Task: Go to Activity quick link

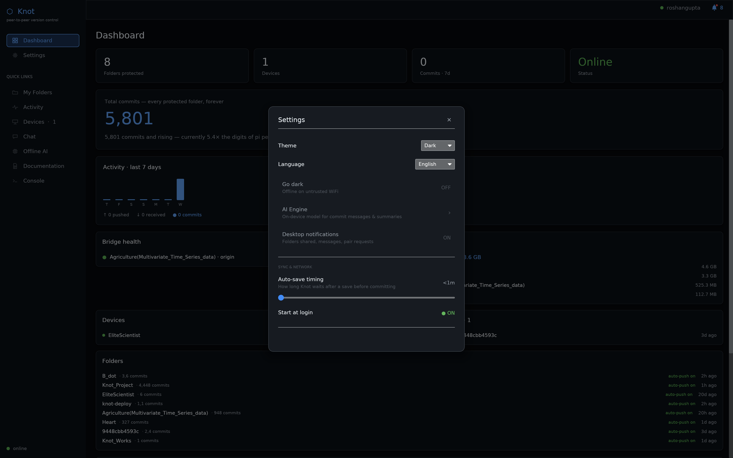Action: [43, 107]
